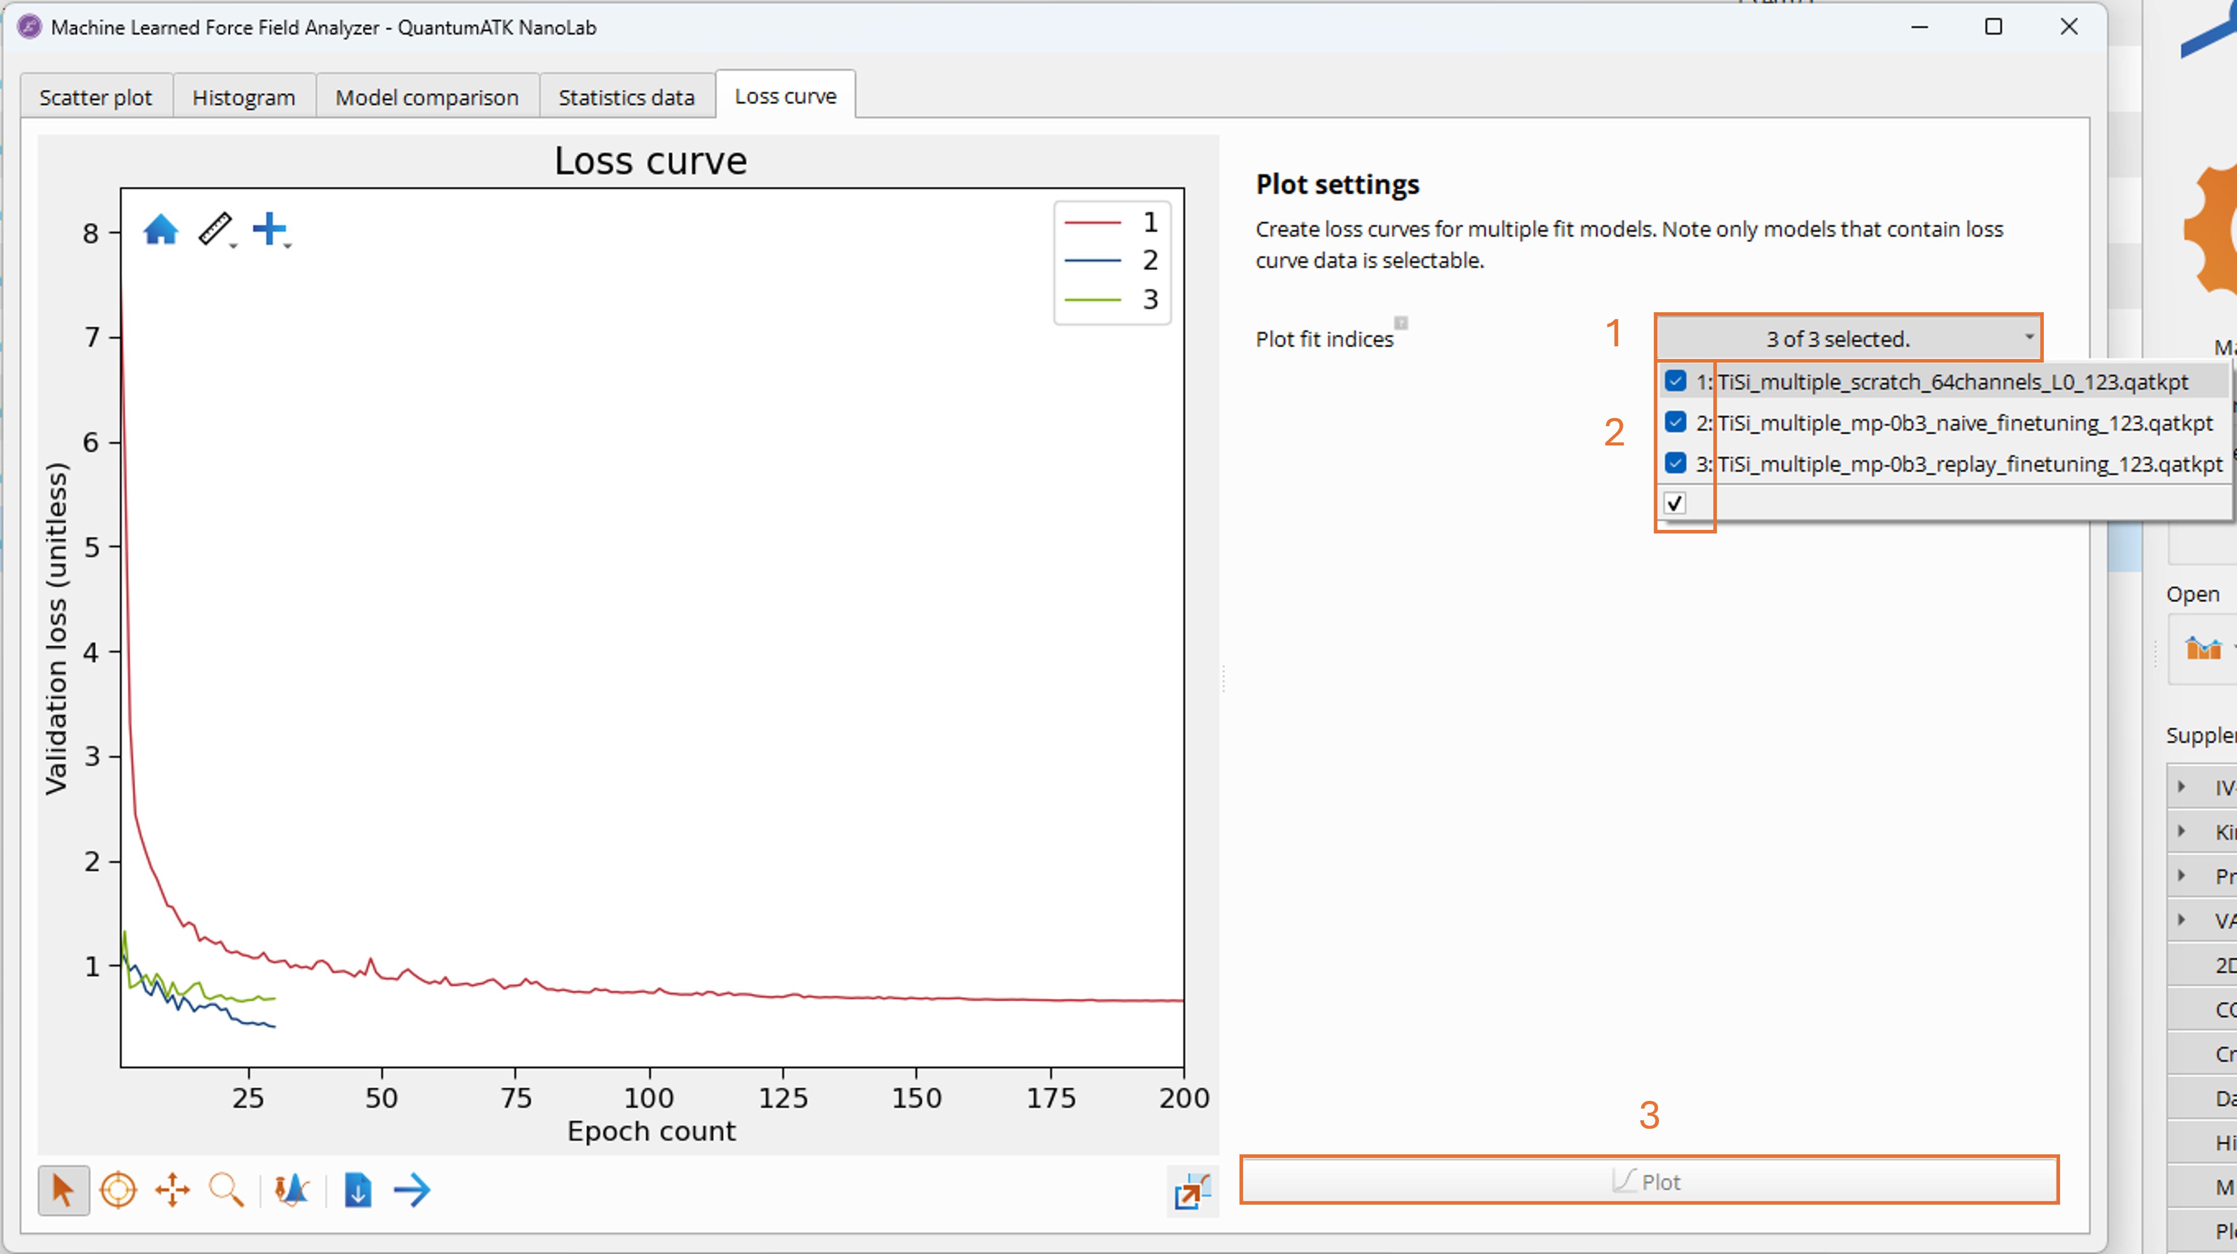Open the plot curve editor icon

point(292,1190)
